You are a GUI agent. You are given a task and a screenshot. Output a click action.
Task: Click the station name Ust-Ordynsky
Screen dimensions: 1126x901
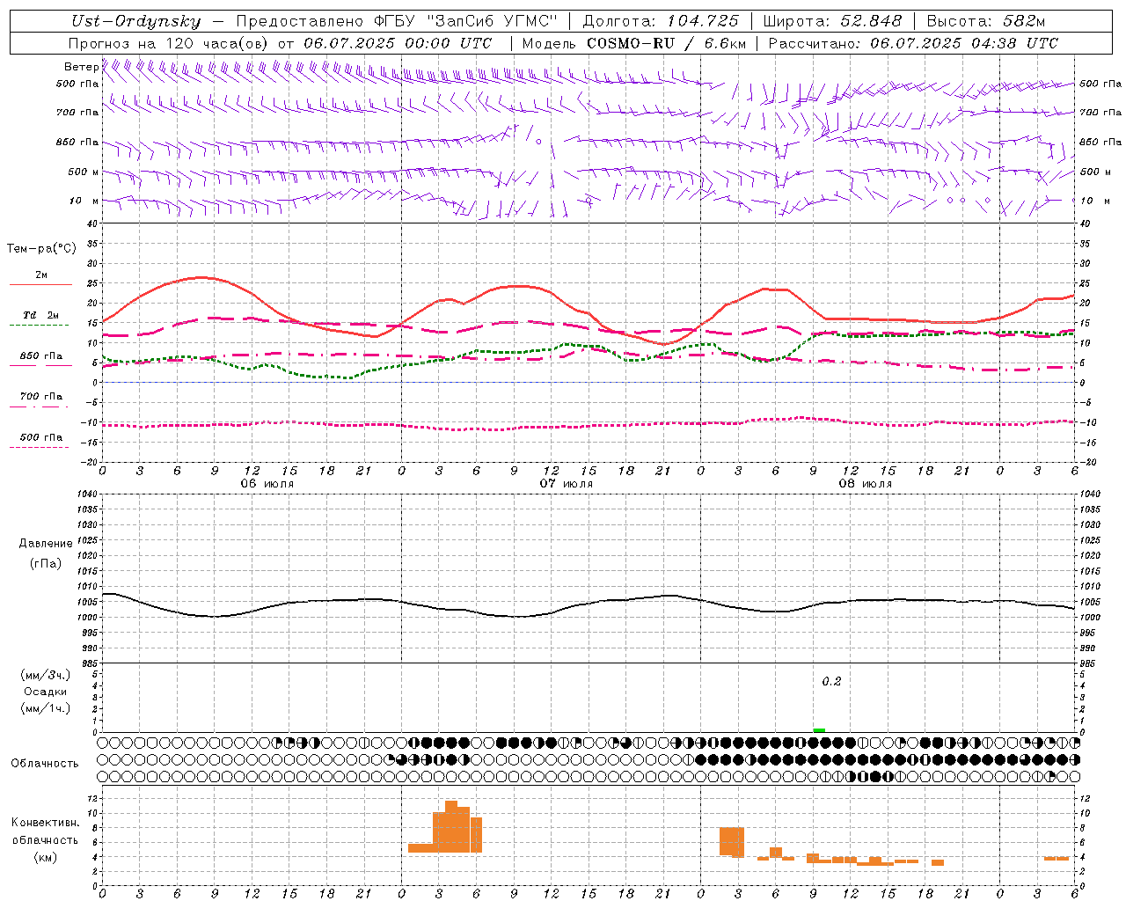[x=135, y=21]
